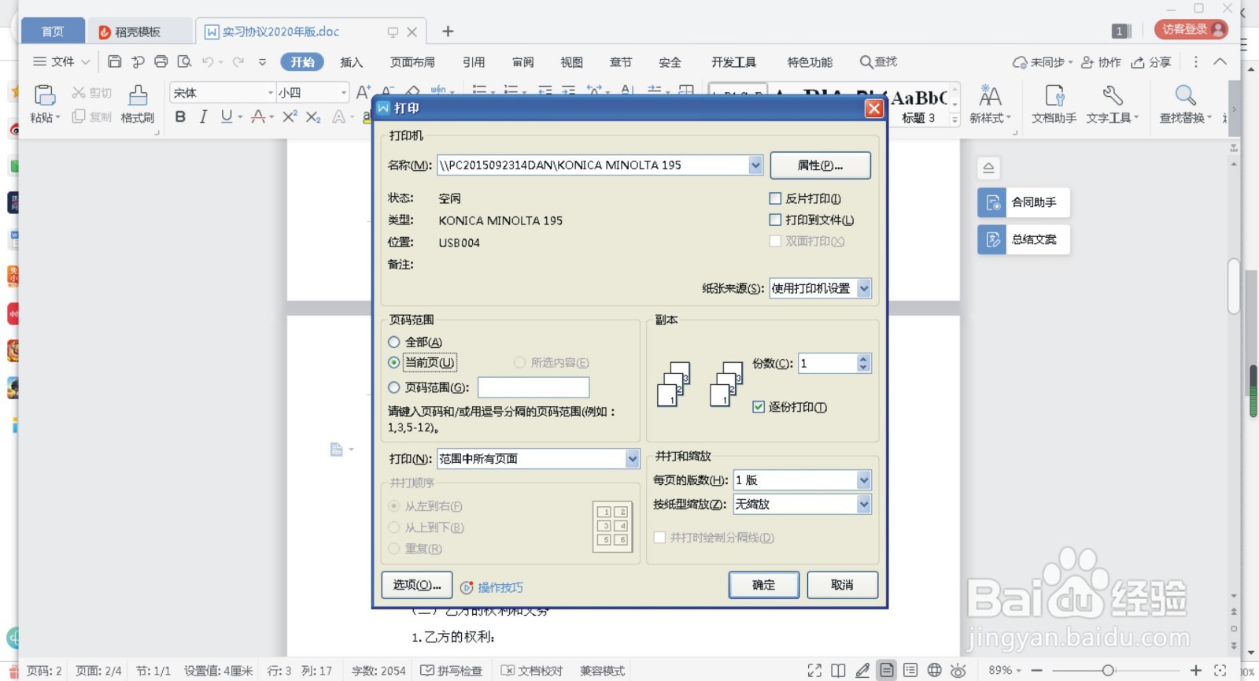Switch to full screen view in status bar
The image size is (1259, 681).
pos(814,671)
